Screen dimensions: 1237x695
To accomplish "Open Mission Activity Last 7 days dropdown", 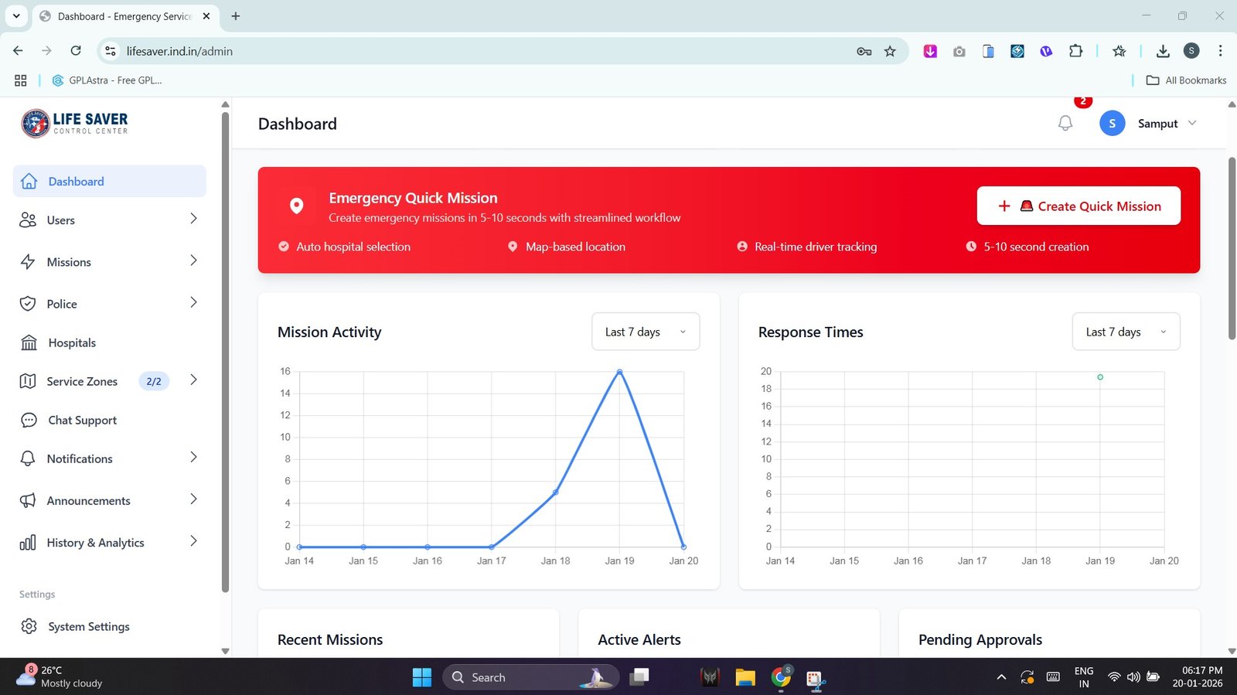I will (645, 332).
